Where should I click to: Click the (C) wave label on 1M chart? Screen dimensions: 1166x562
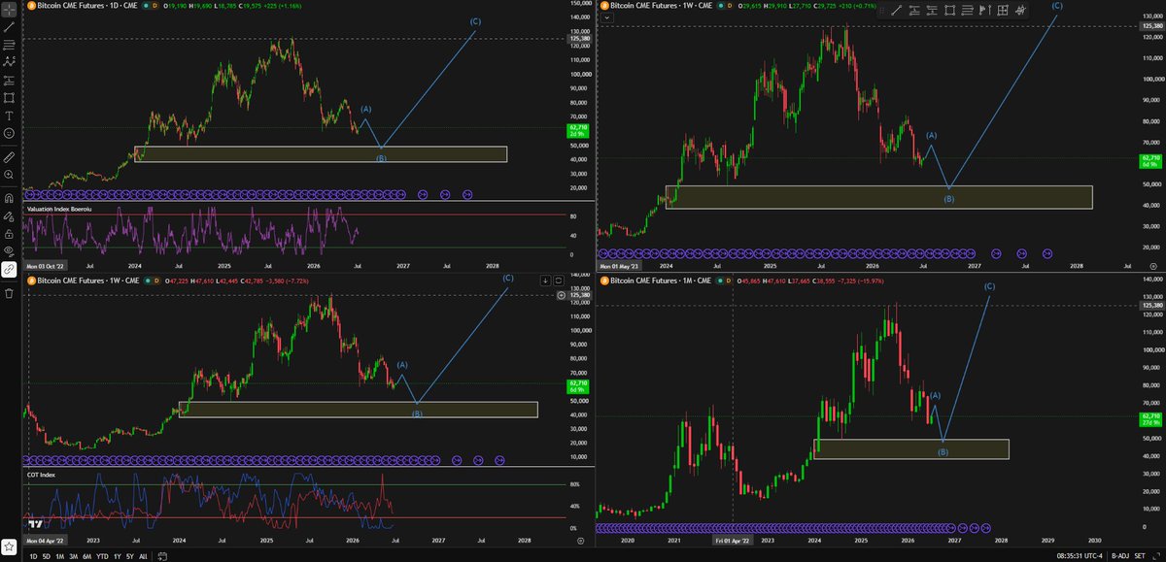(990, 286)
